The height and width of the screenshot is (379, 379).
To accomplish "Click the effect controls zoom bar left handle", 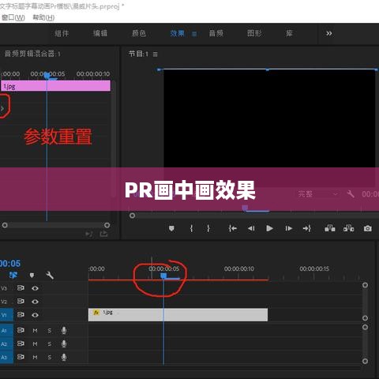I will click(5, 225).
